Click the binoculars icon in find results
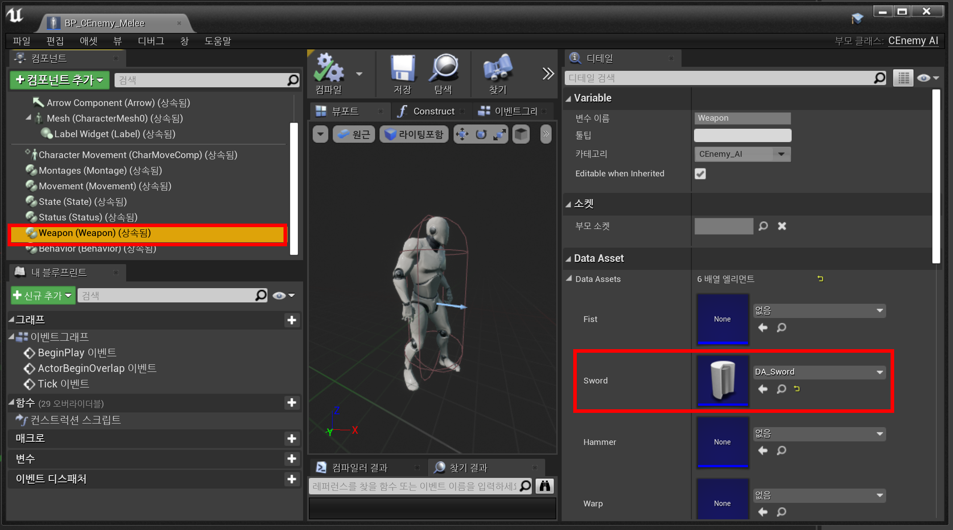 coord(545,486)
